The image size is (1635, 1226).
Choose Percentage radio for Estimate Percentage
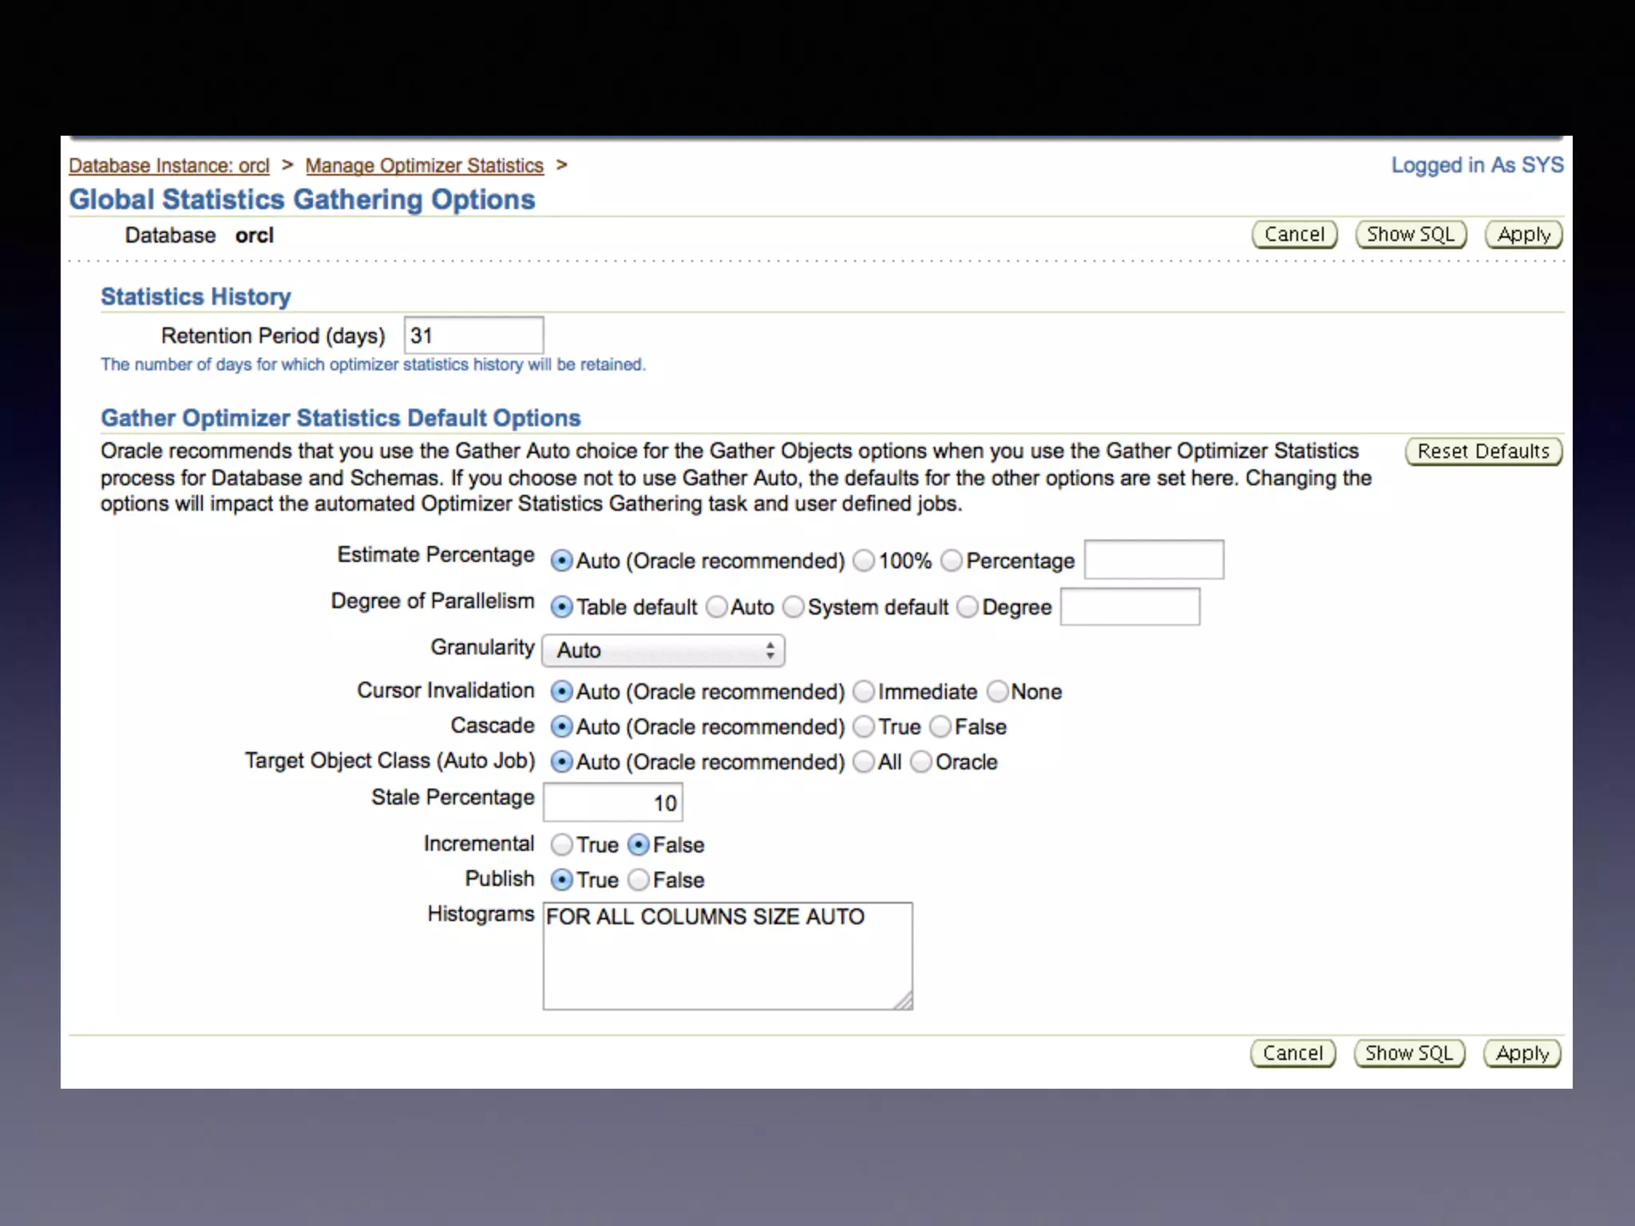(951, 561)
